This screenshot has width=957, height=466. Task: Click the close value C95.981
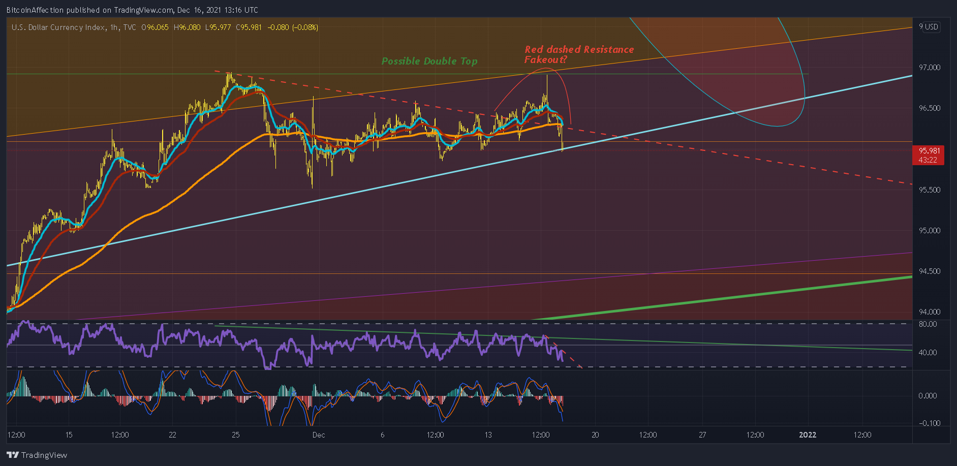[x=249, y=27]
